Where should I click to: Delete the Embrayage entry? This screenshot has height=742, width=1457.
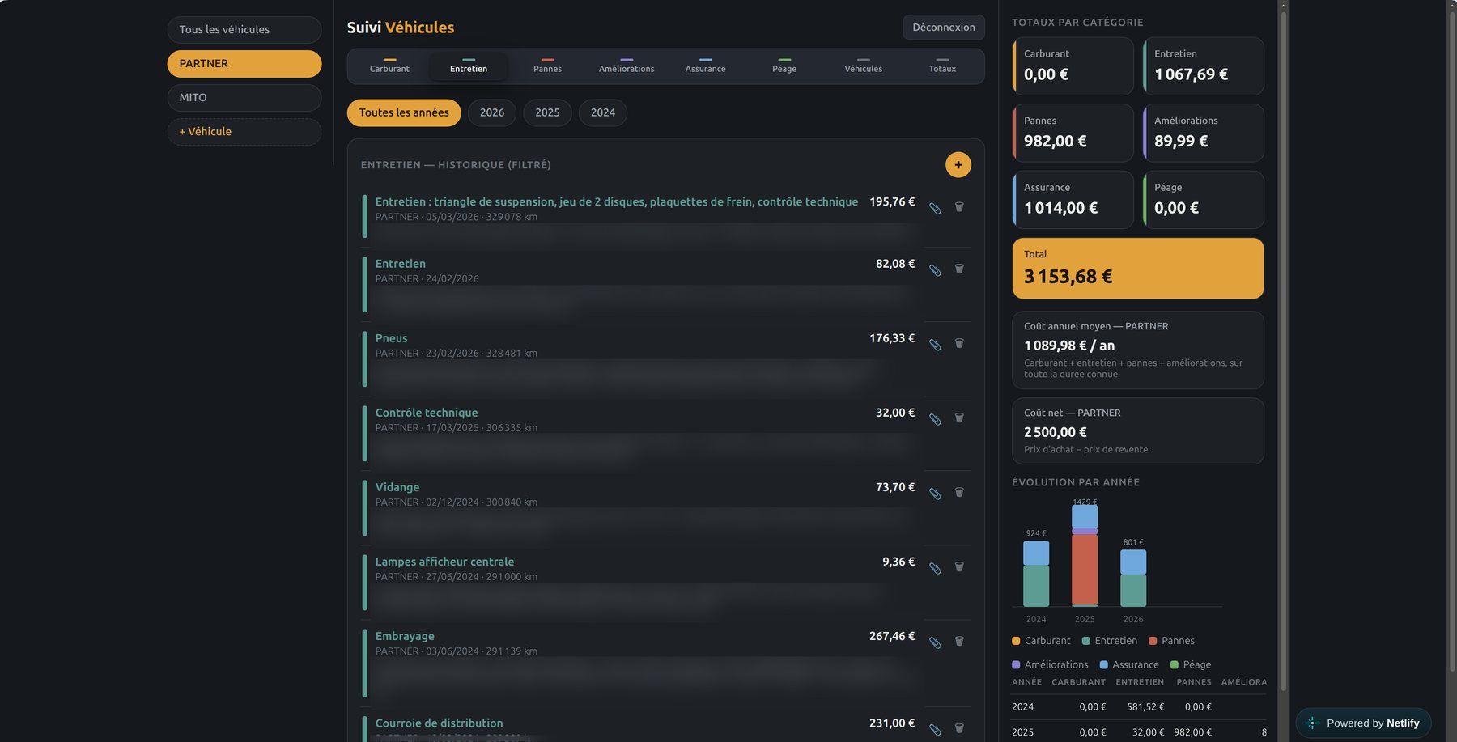point(959,641)
